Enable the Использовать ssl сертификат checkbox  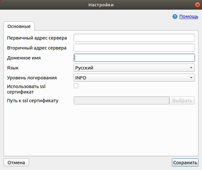(x=76, y=86)
